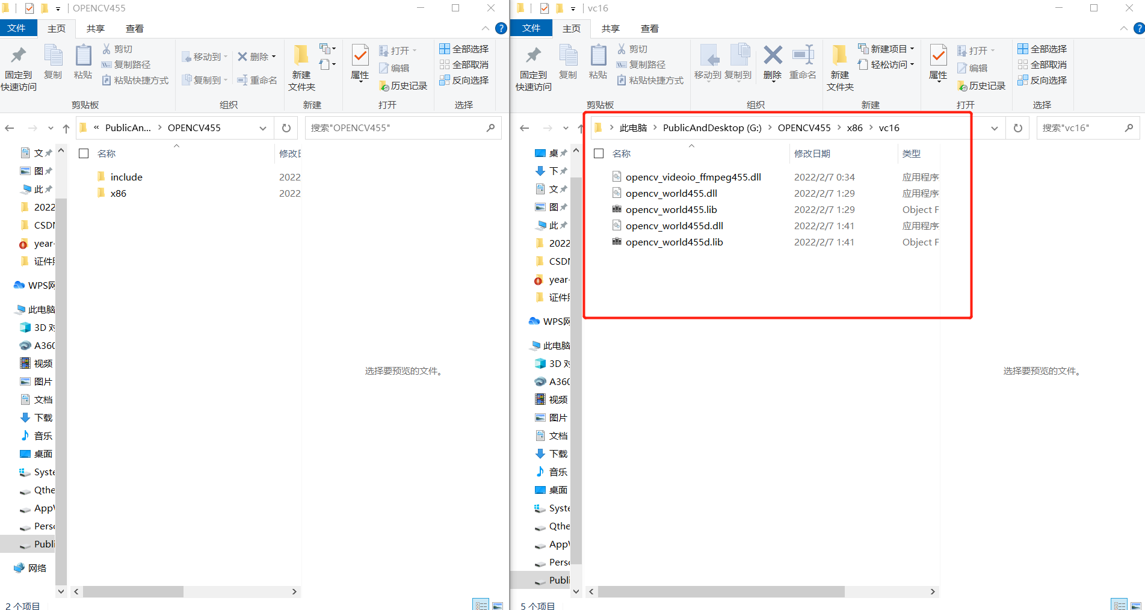Click the Paste icon in OPENCV455 window
Screen dimensions: 1145x610
point(83,61)
